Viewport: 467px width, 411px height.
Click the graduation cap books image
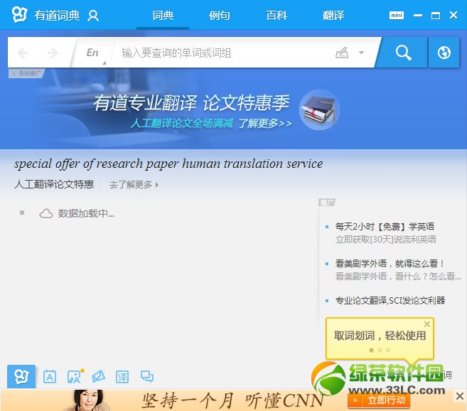[319, 110]
